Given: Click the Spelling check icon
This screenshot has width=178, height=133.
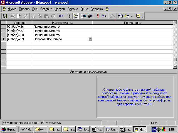Looking at the screenshot, I should [26, 16].
